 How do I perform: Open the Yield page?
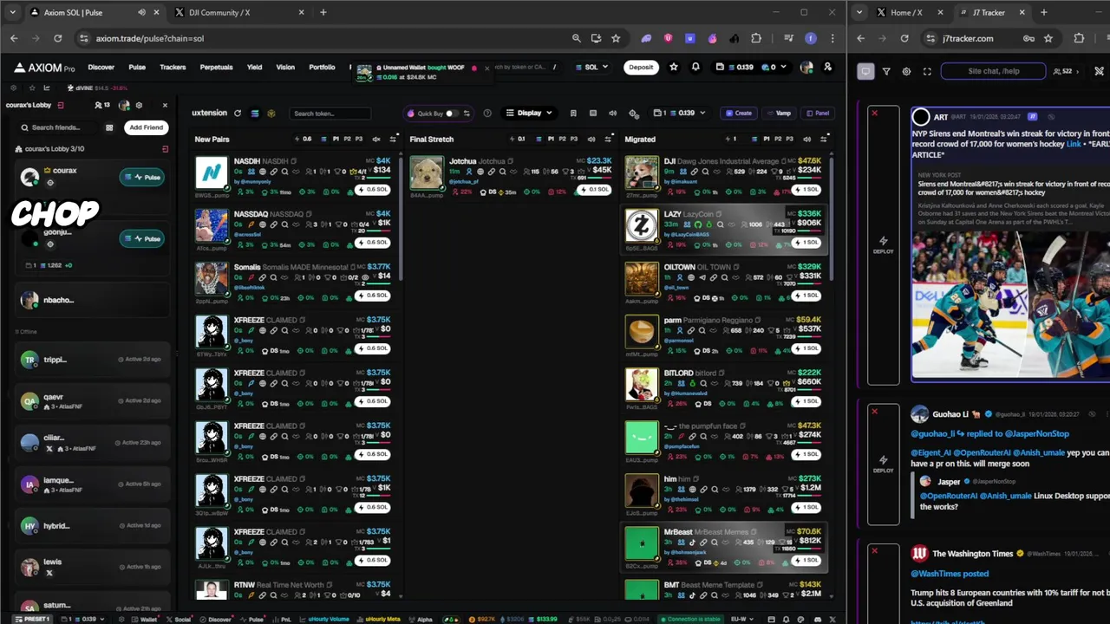(x=254, y=67)
